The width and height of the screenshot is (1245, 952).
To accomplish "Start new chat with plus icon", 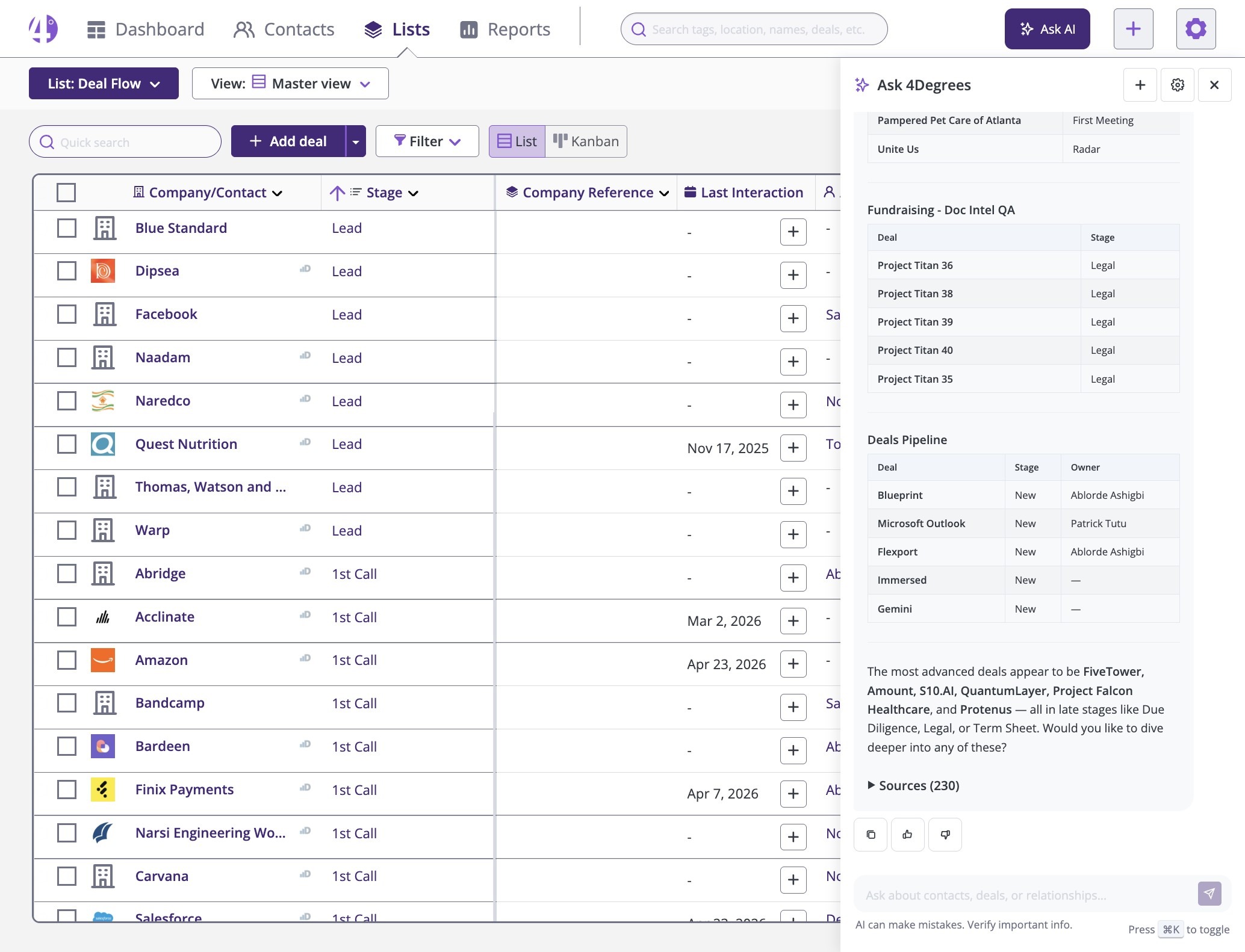I will tap(1140, 85).
